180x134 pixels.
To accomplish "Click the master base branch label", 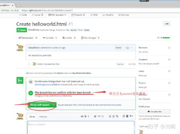I will [x=74, y=30].
